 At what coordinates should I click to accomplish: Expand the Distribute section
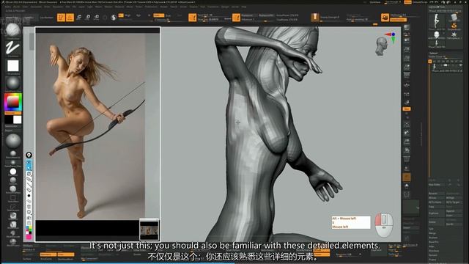pyautogui.click(x=434, y=251)
